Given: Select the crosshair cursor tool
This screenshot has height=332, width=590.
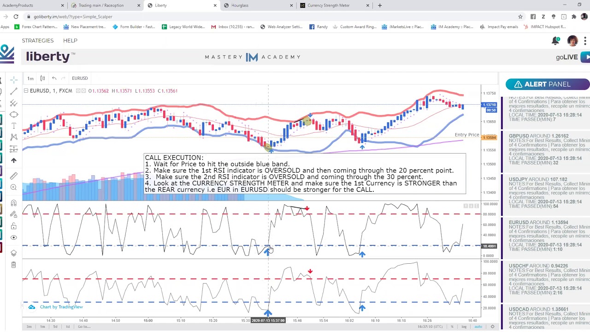Looking at the screenshot, I should coord(14,80).
